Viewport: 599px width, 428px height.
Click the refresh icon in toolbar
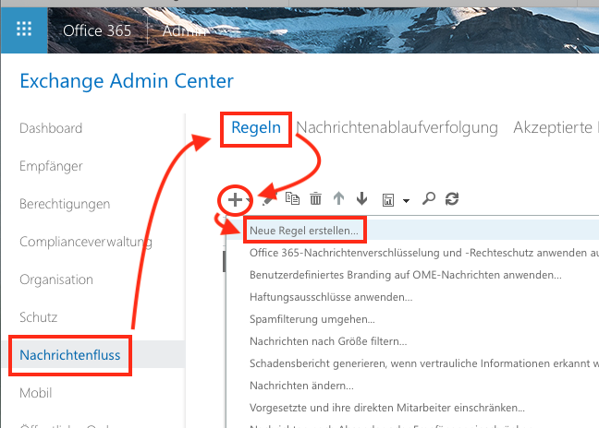[x=452, y=199]
